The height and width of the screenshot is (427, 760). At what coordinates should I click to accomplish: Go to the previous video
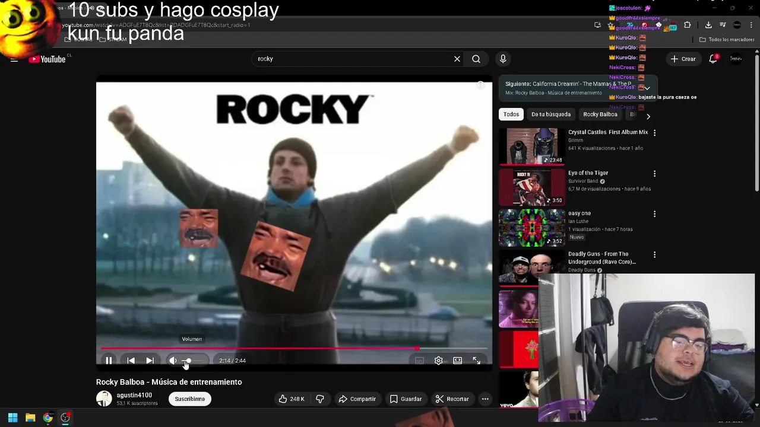131,361
